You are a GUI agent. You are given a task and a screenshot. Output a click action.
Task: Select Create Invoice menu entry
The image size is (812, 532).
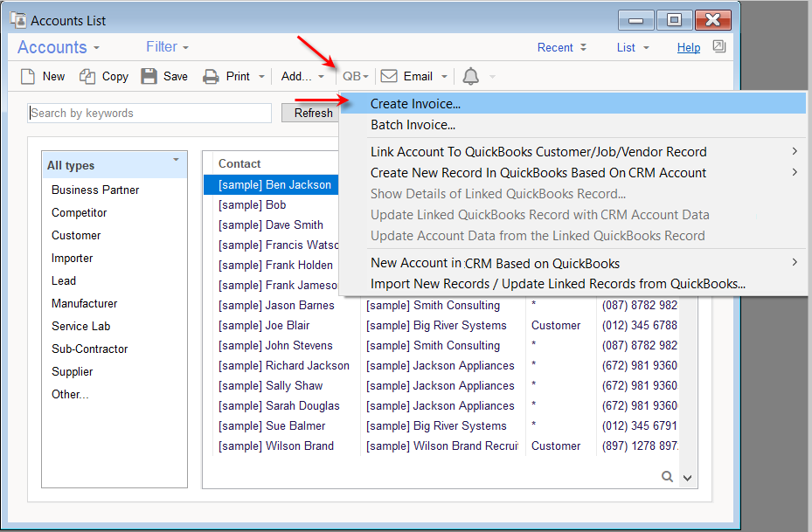tap(415, 104)
